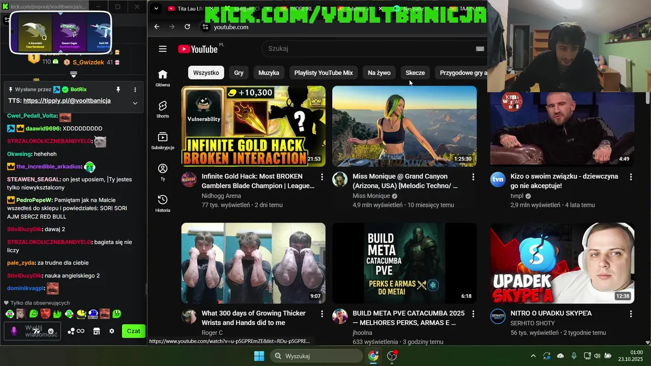
Task: Open Kizo o swoim związku video title
Action: (x=564, y=181)
